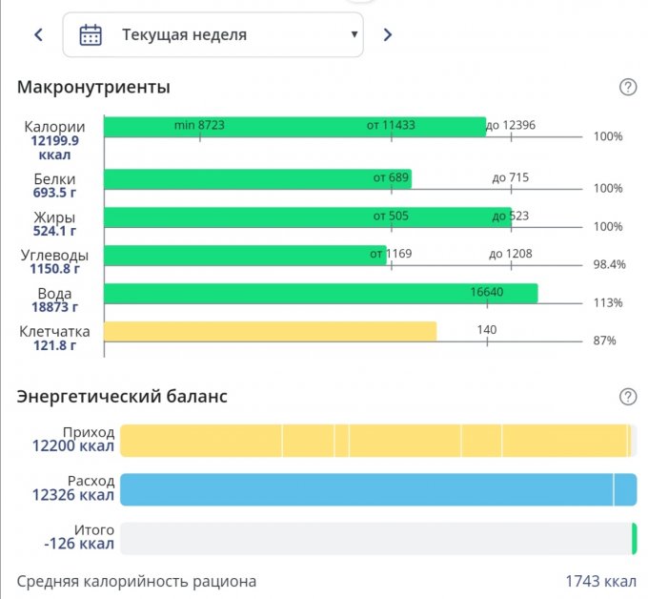
Task: Click the Углеводы progress bar
Action: 245,256
